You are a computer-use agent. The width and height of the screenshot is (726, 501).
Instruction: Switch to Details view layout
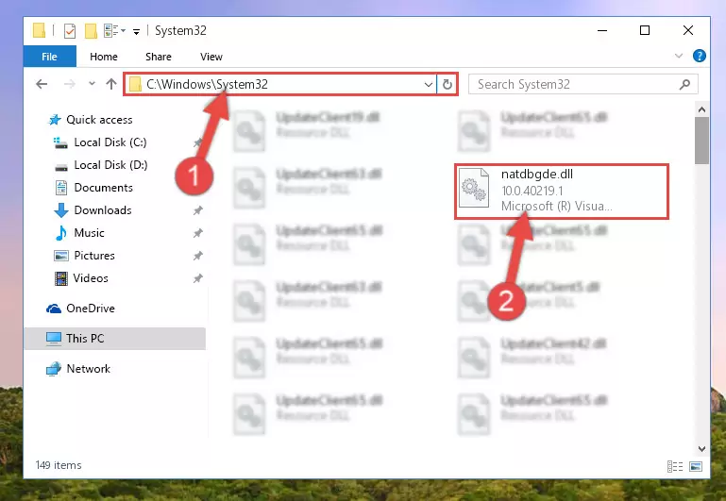(675, 466)
